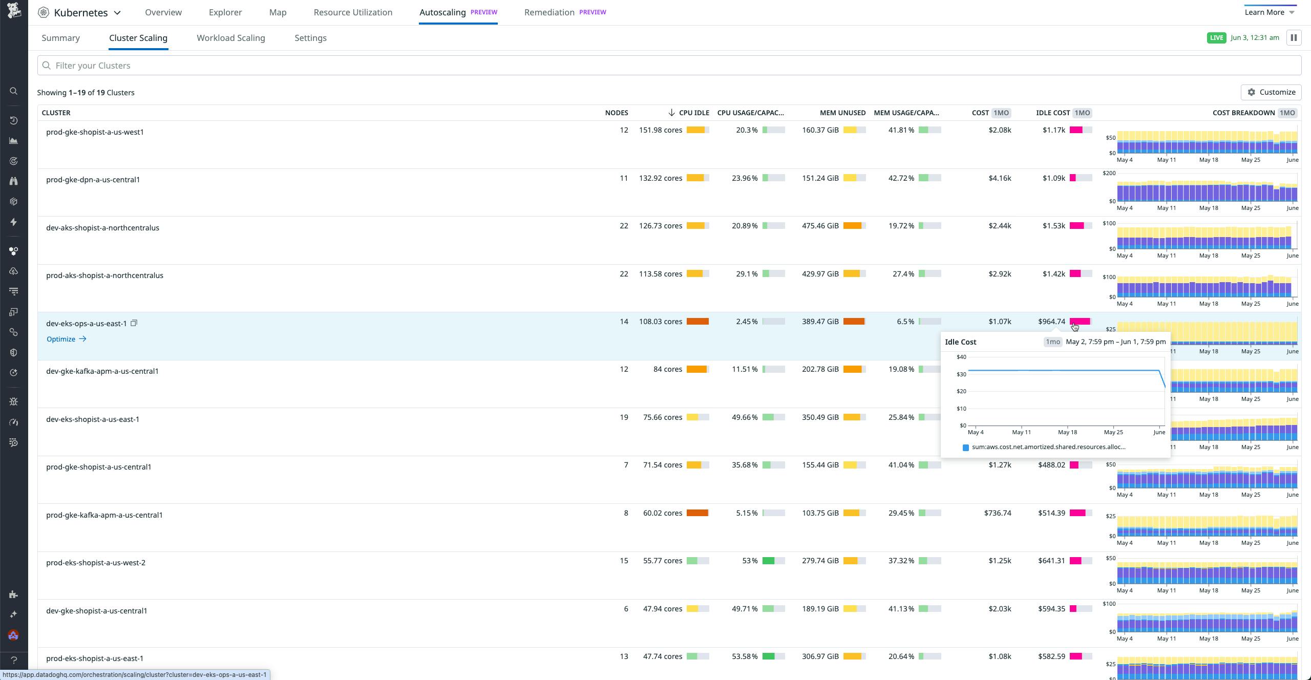Image resolution: width=1311 pixels, height=680 pixels.
Task: Open the Remediation preview tab
Action: click(x=549, y=12)
